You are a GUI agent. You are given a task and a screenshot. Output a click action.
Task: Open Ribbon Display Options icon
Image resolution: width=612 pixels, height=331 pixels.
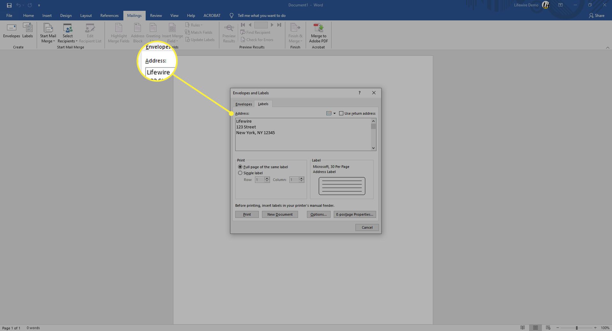(560, 5)
